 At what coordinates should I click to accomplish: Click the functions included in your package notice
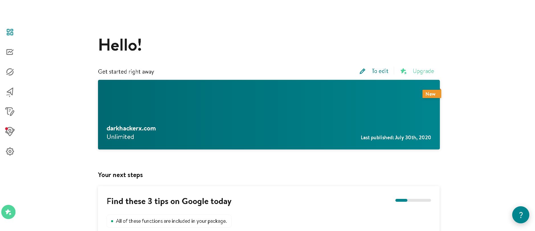click(x=169, y=221)
